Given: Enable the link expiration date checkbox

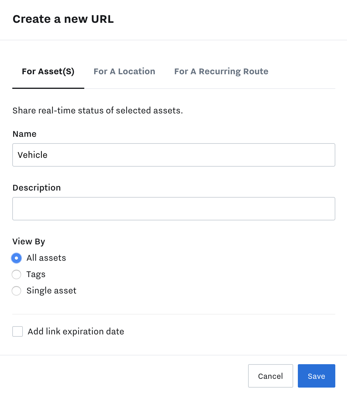Looking at the screenshot, I should (x=18, y=331).
